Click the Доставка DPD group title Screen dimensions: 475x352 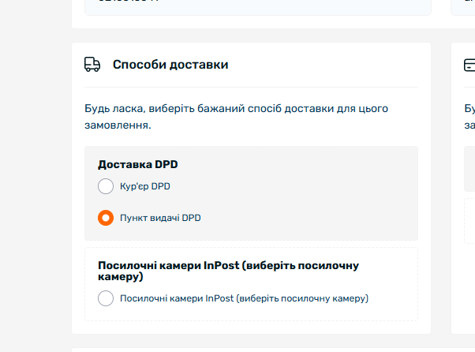click(138, 164)
